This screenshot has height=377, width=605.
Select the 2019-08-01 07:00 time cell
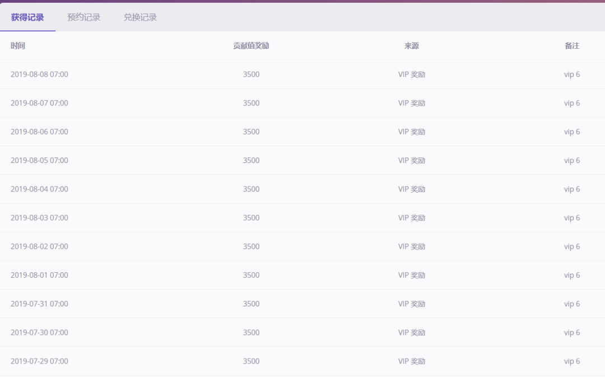(39, 275)
